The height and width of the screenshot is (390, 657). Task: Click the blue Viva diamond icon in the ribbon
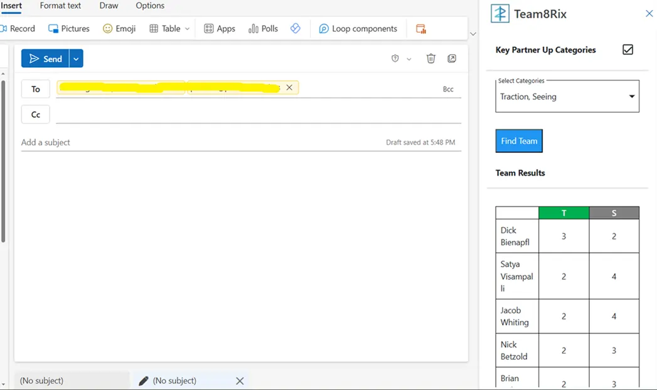pyautogui.click(x=296, y=28)
